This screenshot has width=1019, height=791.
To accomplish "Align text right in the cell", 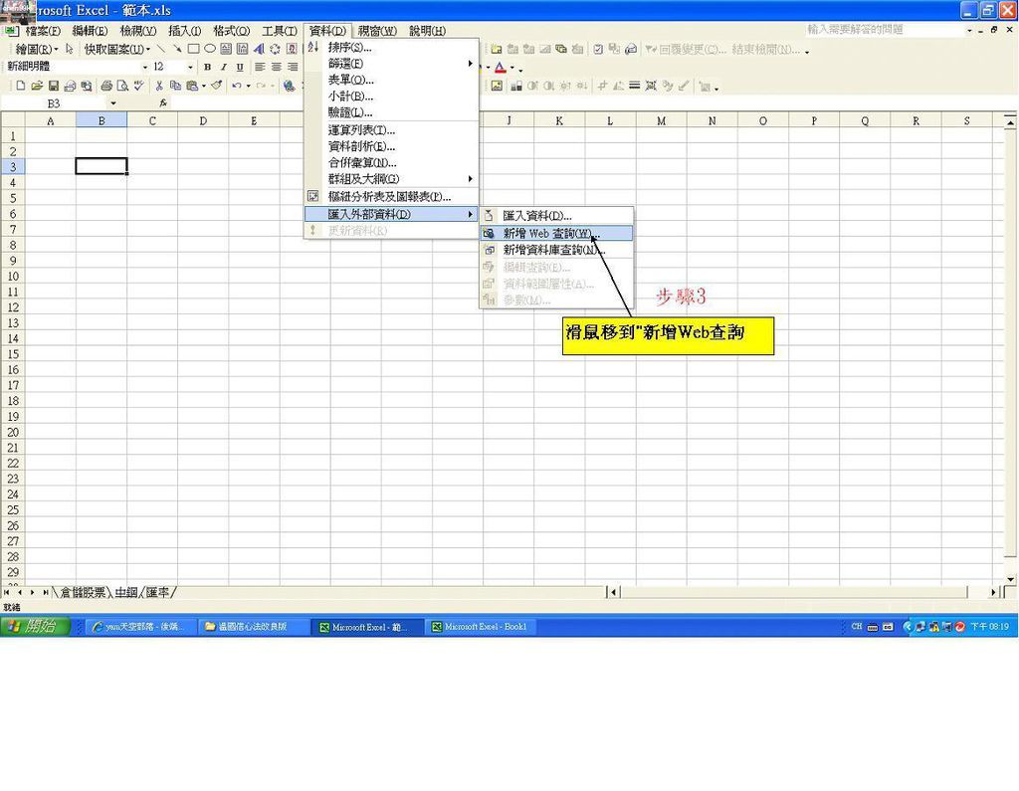I will pos(294,67).
